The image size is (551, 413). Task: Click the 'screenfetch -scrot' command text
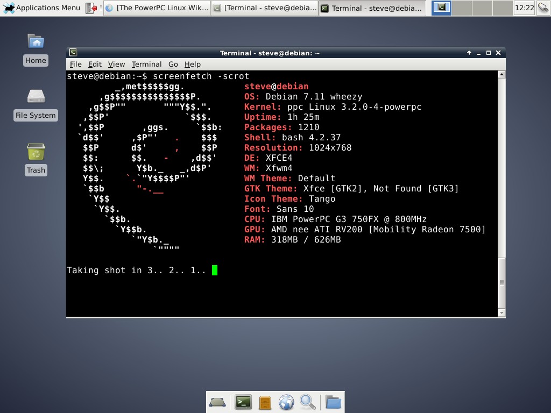coord(201,76)
